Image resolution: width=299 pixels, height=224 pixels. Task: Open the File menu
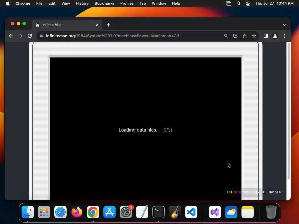tap(39, 3)
